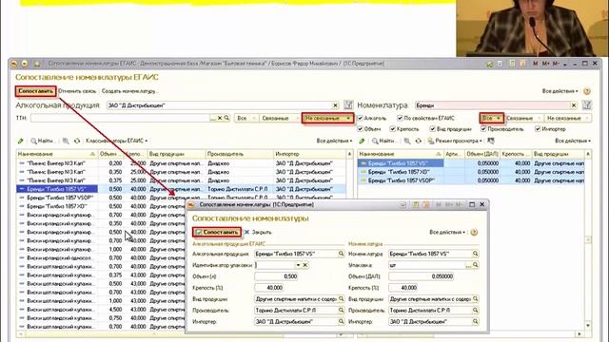The image size is (609, 342).
Task: Open magnifier of left Производитель field in dialog
Action: pos(341,311)
